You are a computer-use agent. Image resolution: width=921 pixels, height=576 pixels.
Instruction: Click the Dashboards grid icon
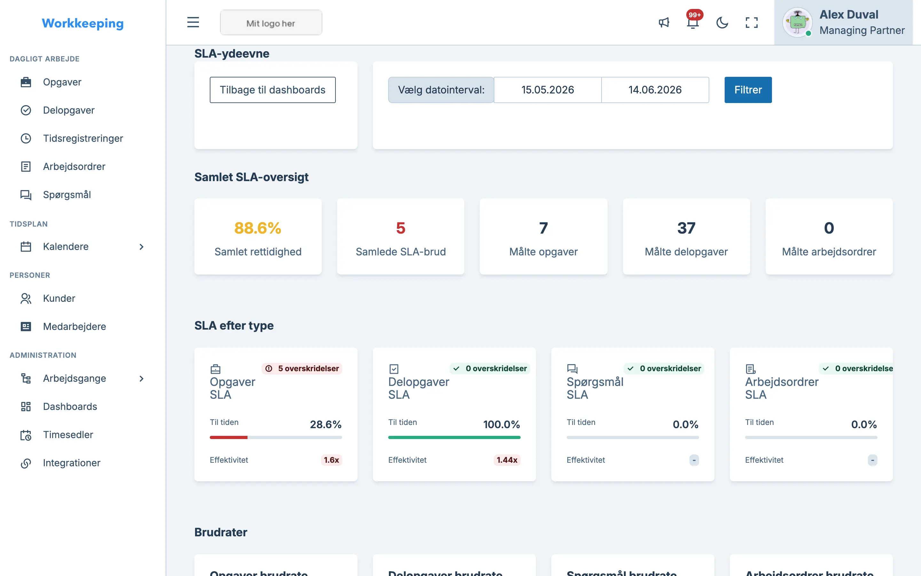26,407
